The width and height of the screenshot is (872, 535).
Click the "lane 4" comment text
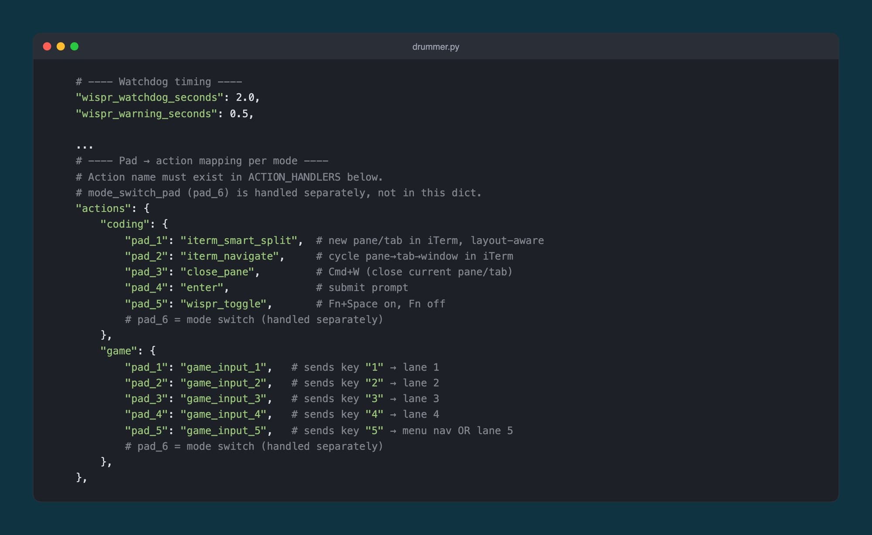point(421,414)
